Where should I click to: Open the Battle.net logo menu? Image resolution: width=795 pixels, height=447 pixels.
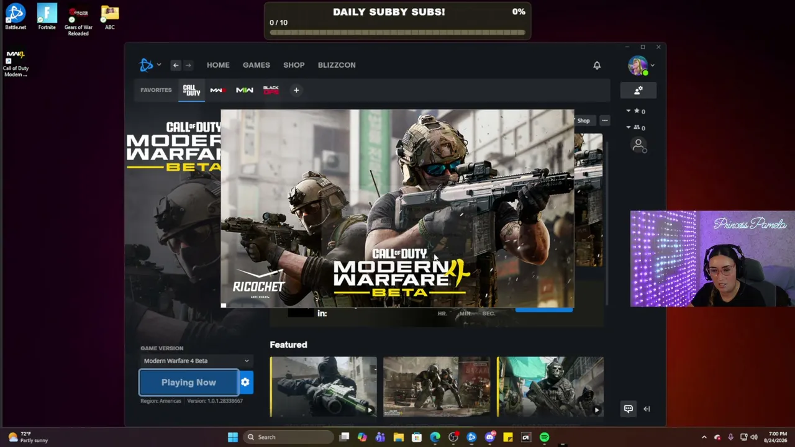146,65
